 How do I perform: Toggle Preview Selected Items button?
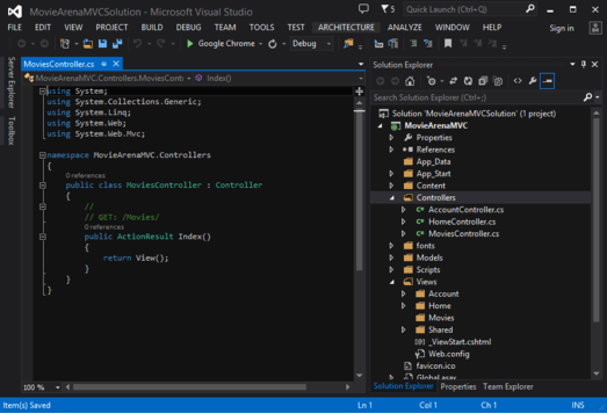[x=547, y=81]
